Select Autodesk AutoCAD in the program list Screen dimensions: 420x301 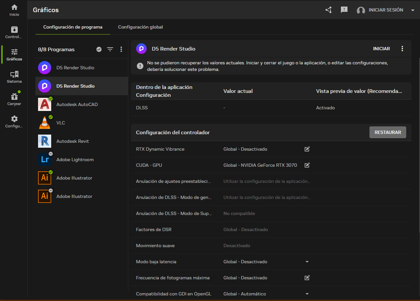tap(77, 104)
